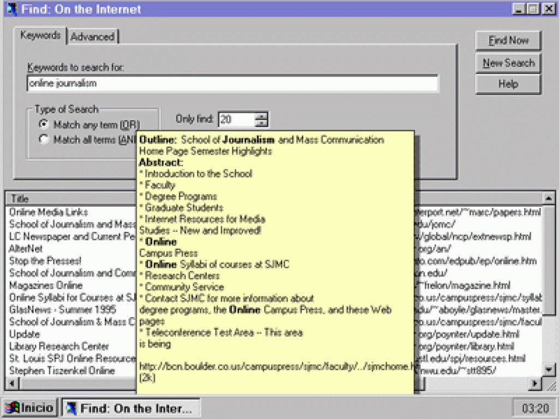Sort results by Title column header
559x419 pixels.
click(71, 199)
